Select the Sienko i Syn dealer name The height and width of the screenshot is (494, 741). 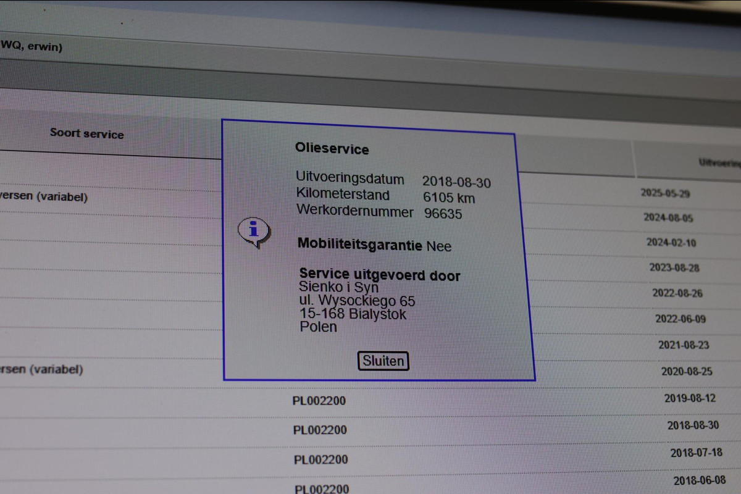(x=338, y=287)
